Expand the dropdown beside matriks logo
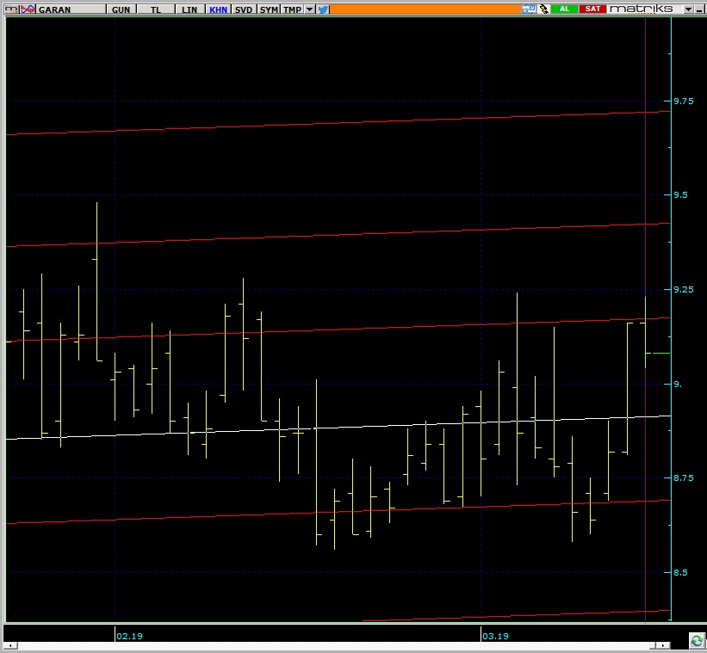The width and height of the screenshot is (707, 653). [x=688, y=9]
